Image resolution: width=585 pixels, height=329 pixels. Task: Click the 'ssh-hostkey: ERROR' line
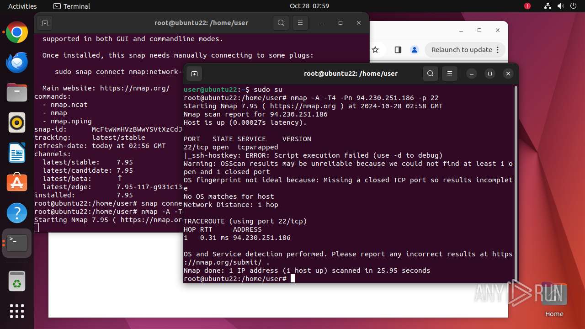313,155
